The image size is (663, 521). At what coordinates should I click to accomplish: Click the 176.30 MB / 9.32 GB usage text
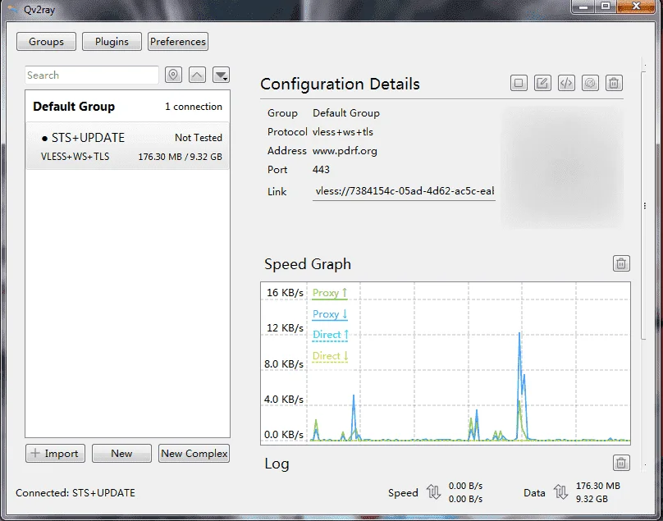click(x=181, y=157)
